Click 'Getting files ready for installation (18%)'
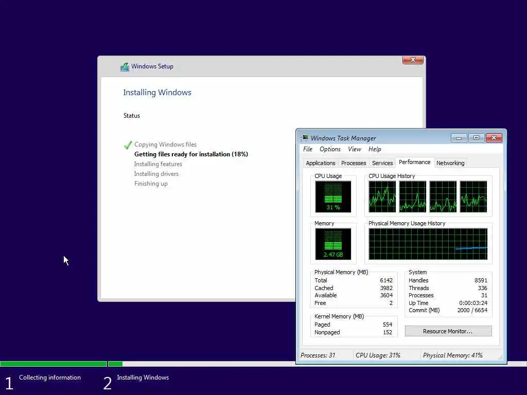Screen dimensions: 527x395 pyautogui.click(x=191, y=154)
